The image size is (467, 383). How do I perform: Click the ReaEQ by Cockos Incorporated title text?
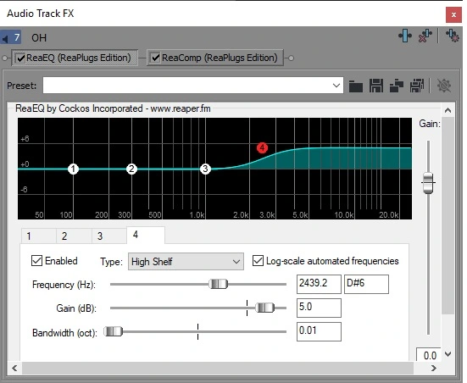point(113,108)
